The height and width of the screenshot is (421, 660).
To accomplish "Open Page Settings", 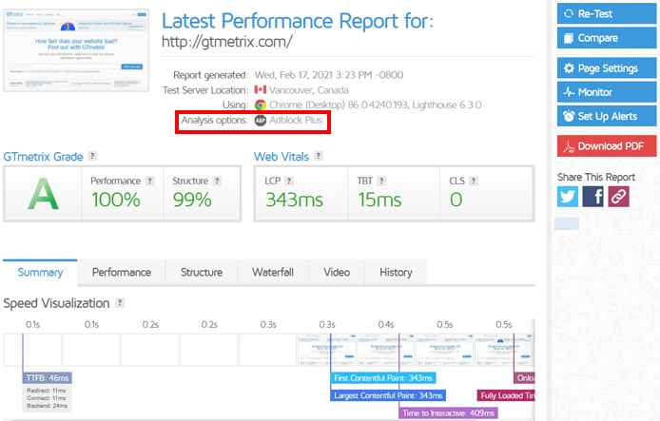I will [606, 68].
